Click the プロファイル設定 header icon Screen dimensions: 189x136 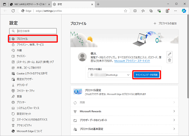78,91
